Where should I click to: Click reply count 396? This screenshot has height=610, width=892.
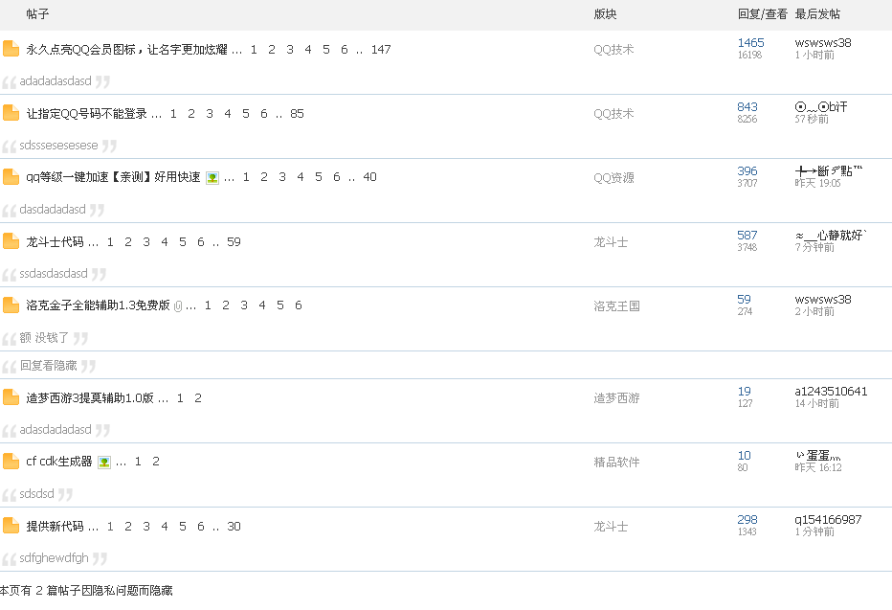point(747,170)
